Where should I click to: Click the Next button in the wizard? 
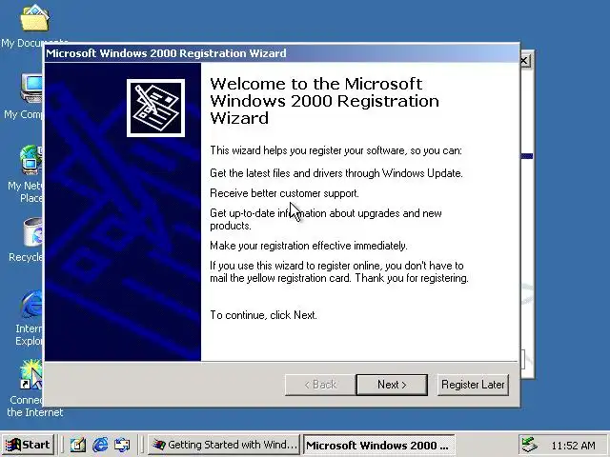[x=392, y=385]
